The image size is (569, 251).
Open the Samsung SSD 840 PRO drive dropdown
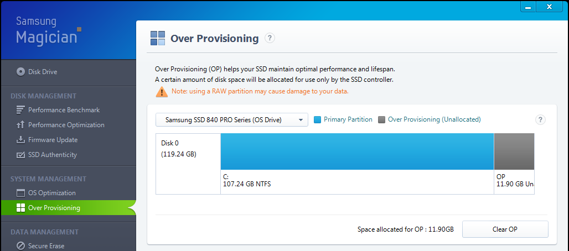tap(232, 120)
